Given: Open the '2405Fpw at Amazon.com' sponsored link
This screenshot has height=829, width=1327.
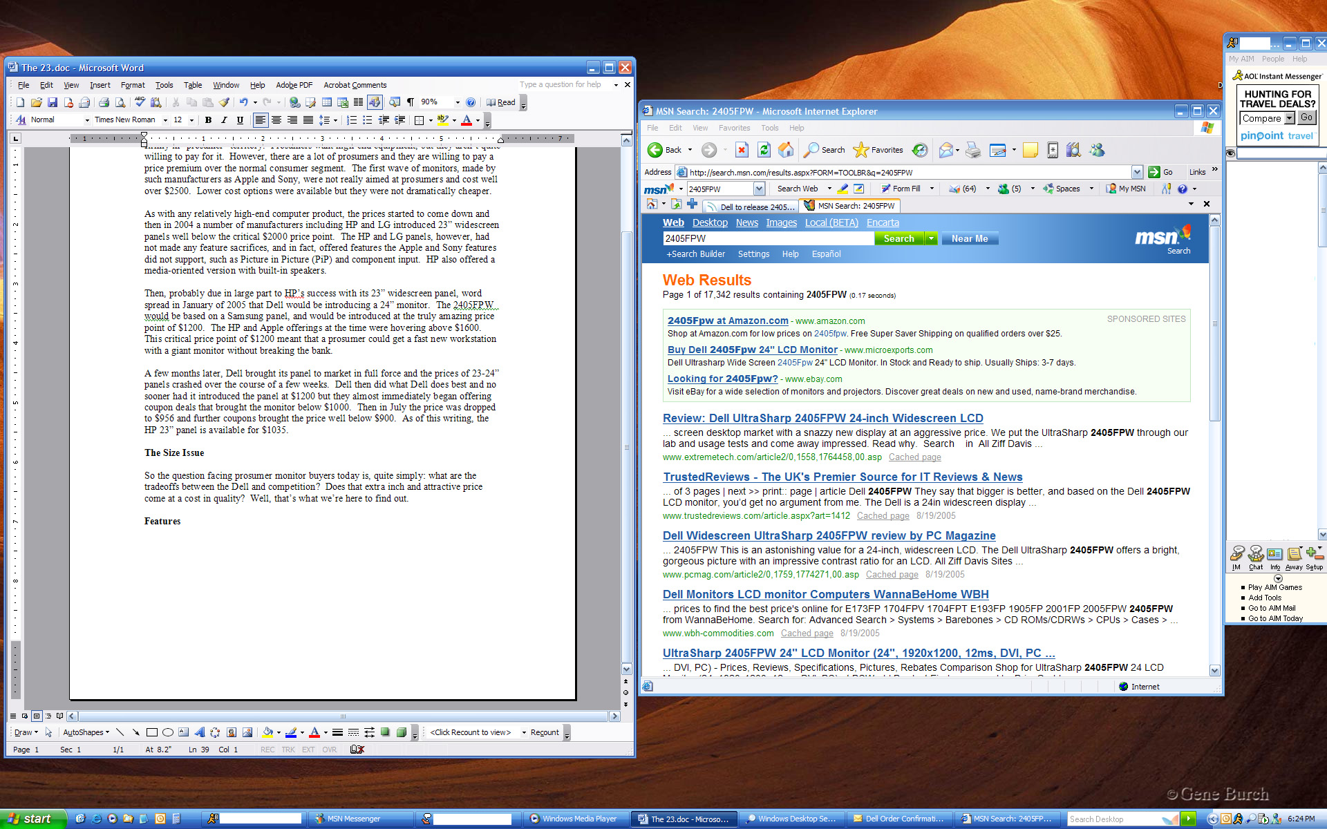Looking at the screenshot, I should 728,321.
